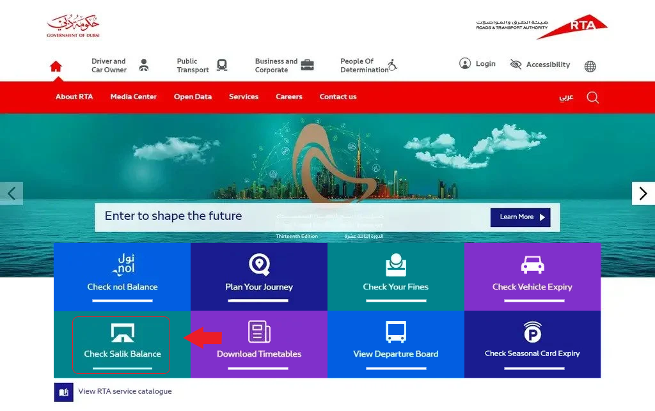
Task: Click the Salik toll gate icon
Action: (123, 332)
